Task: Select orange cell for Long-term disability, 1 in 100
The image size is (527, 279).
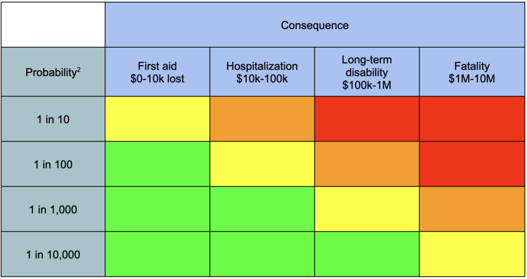Action: point(366,164)
